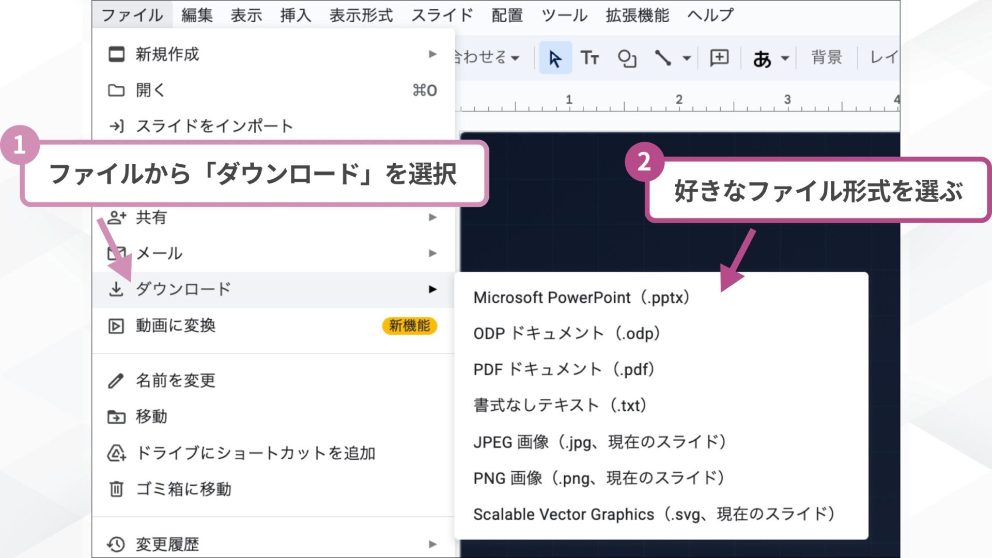Choose PDF ドキュメント (.pdf) from the submenu
Viewport: 992px width, 558px height.
[563, 369]
